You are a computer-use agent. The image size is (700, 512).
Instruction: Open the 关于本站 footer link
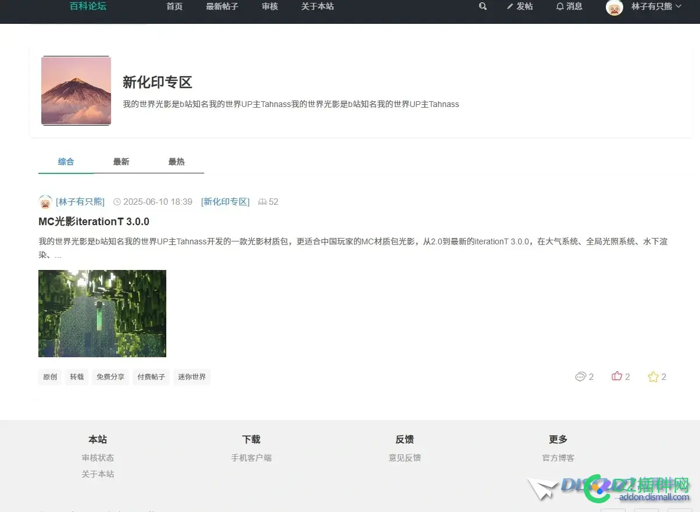[x=98, y=474]
